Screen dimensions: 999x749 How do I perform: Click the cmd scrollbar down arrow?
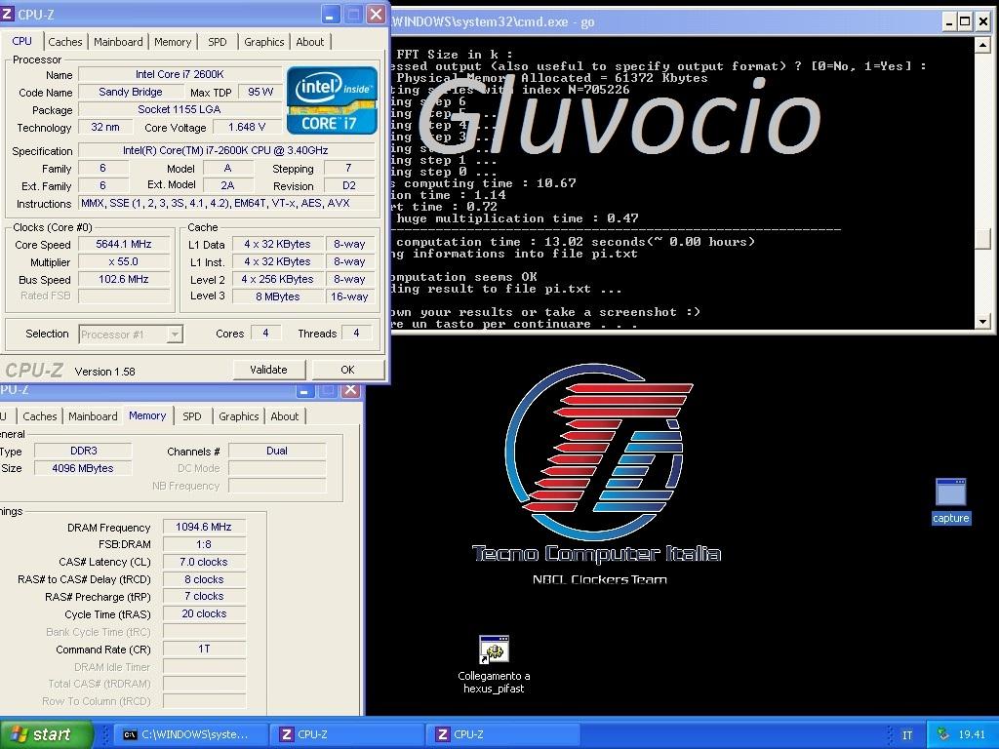(982, 322)
